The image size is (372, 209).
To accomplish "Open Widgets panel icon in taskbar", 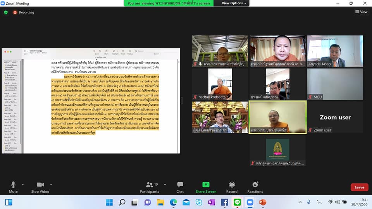I will (x=9, y=202).
